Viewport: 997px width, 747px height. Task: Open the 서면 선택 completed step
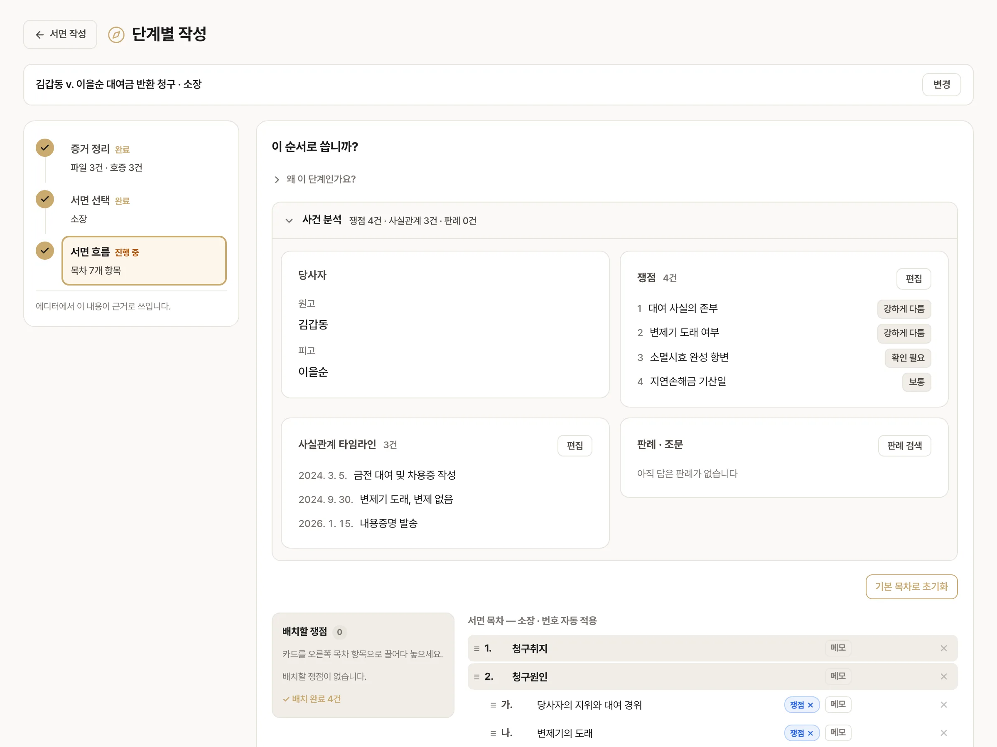pyautogui.click(x=144, y=209)
